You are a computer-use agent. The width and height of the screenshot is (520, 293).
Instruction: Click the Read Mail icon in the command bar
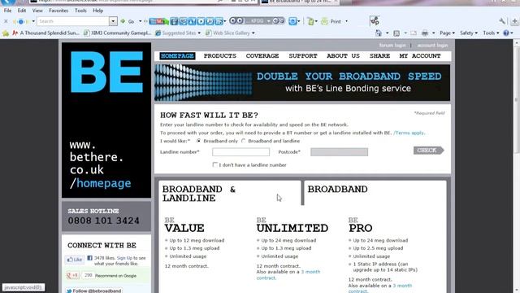click(x=414, y=33)
